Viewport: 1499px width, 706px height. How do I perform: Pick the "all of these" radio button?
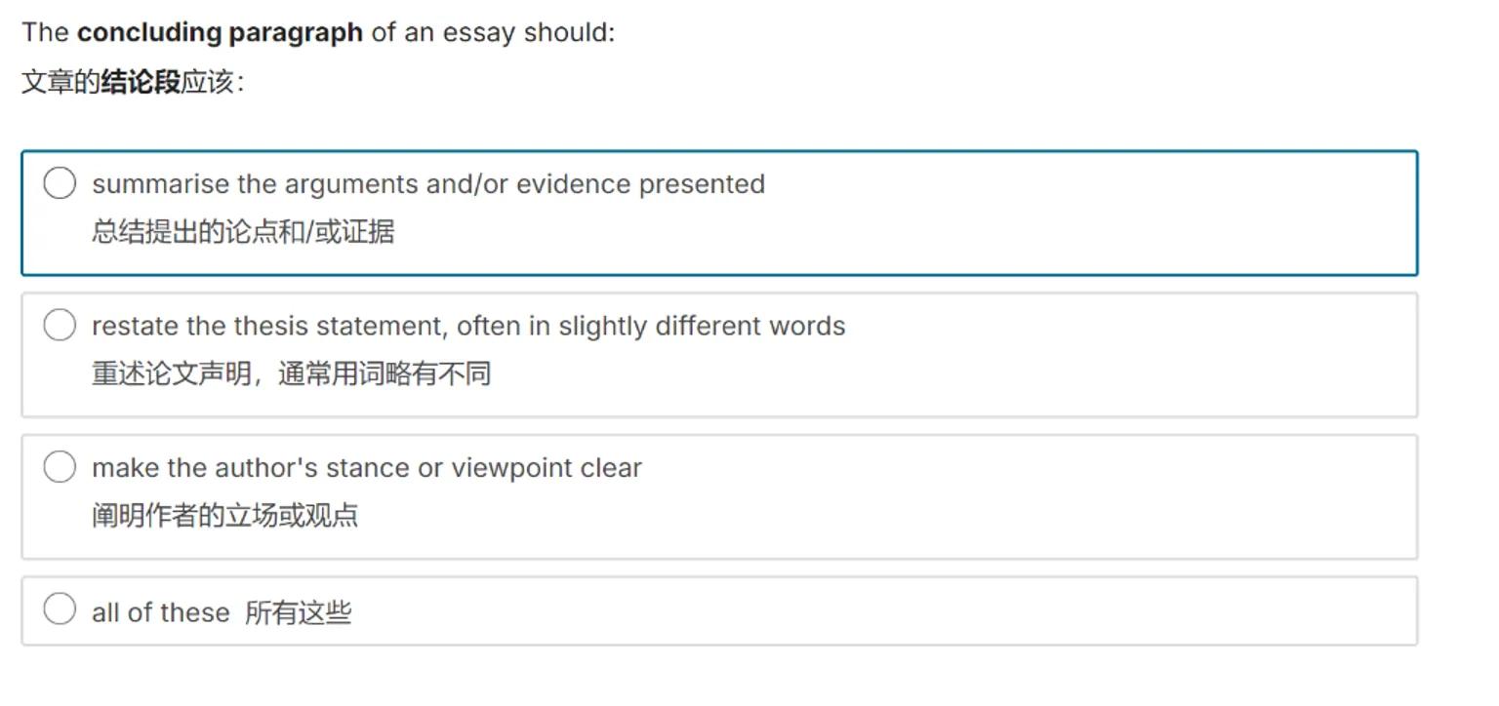pyautogui.click(x=60, y=608)
